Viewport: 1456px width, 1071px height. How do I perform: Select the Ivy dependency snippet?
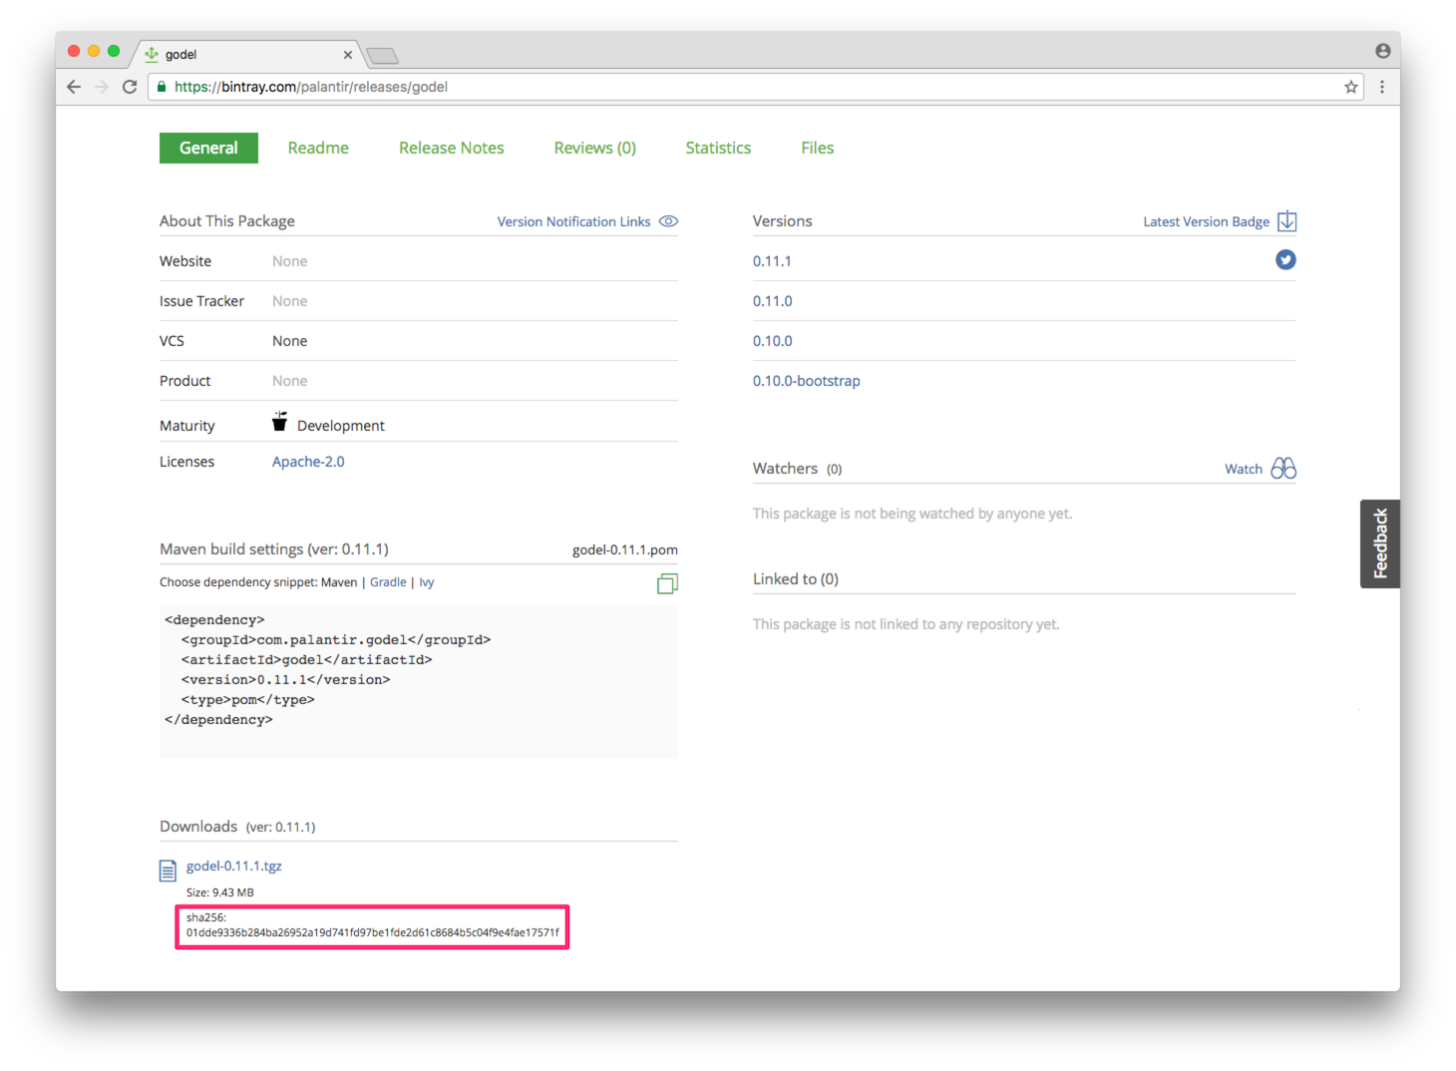[426, 582]
